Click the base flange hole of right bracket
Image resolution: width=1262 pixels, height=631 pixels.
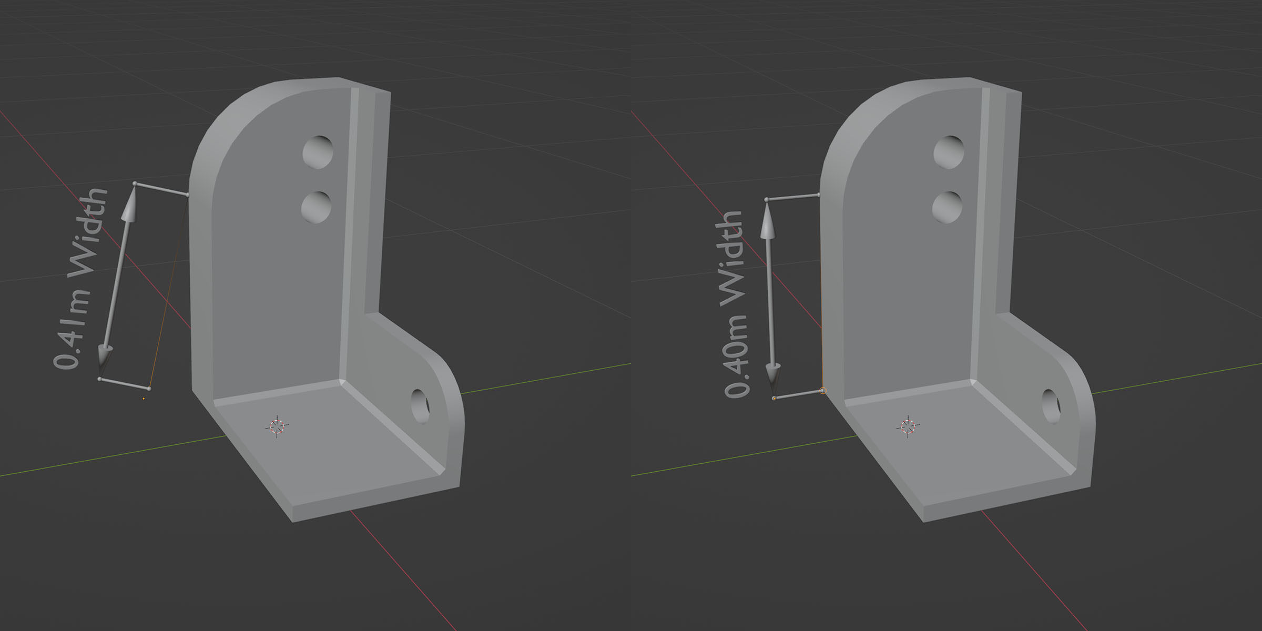click(x=1051, y=406)
